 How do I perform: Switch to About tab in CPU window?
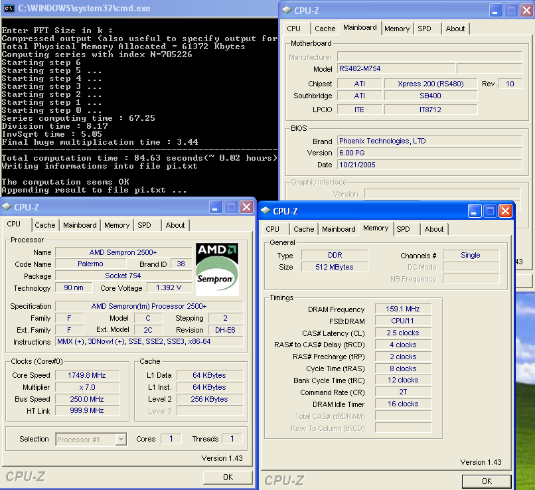coord(175,225)
